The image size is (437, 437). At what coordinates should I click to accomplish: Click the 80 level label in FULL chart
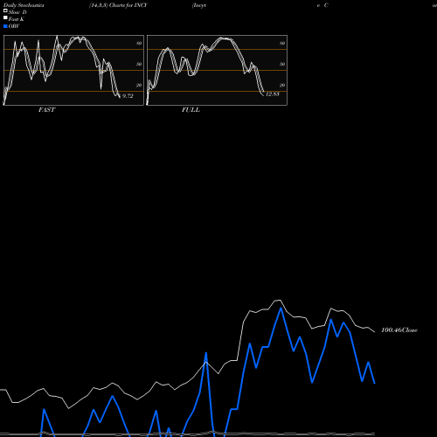pyautogui.click(x=282, y=43)
